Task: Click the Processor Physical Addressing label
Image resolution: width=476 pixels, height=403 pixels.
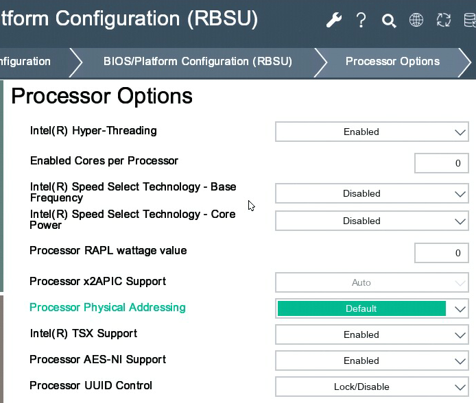Action: pyautogui.click(x=108, y=308)
